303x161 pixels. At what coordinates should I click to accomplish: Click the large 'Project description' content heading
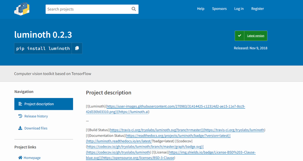tap(108, 93)
